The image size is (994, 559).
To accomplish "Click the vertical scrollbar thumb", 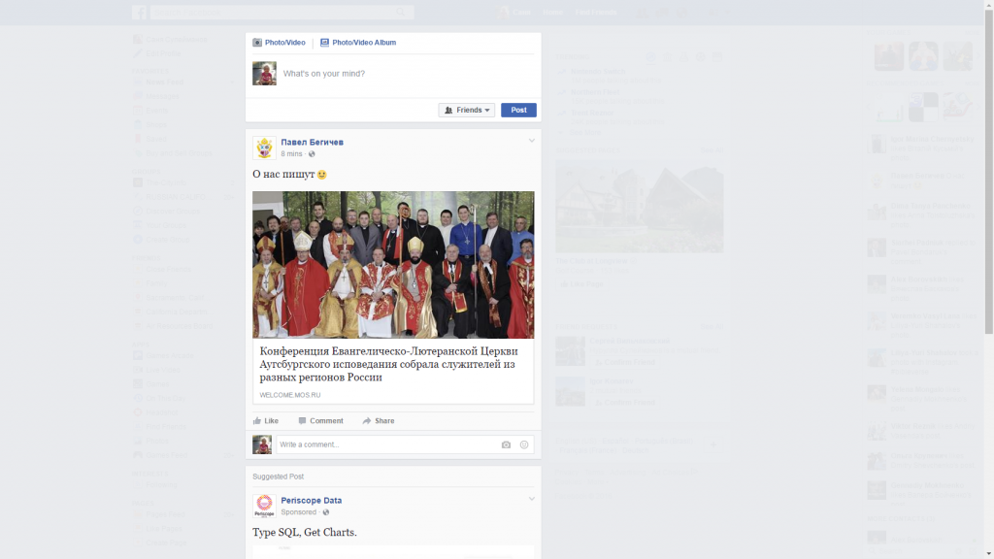I will coord(989,171).
